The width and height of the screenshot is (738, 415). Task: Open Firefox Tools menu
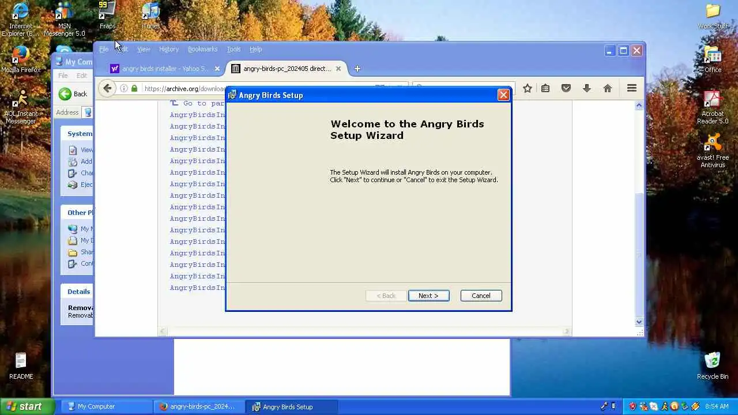[x=234, y=49]
